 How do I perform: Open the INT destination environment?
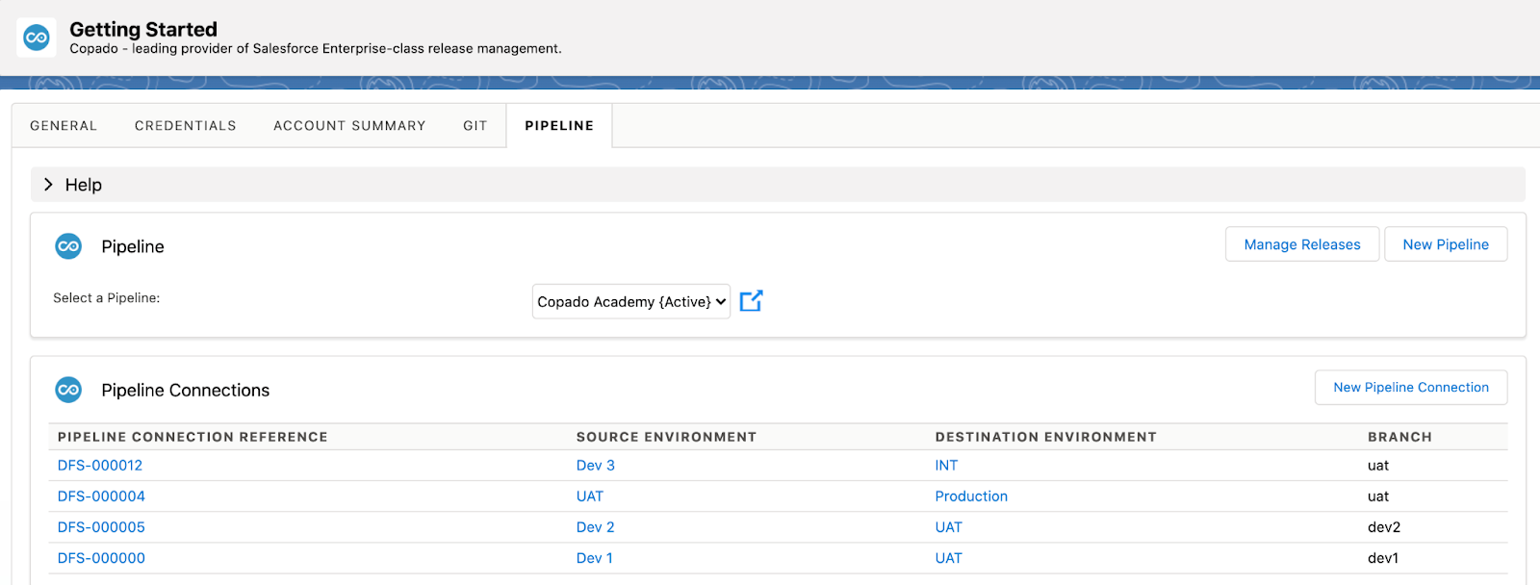[x=946, y=466]
